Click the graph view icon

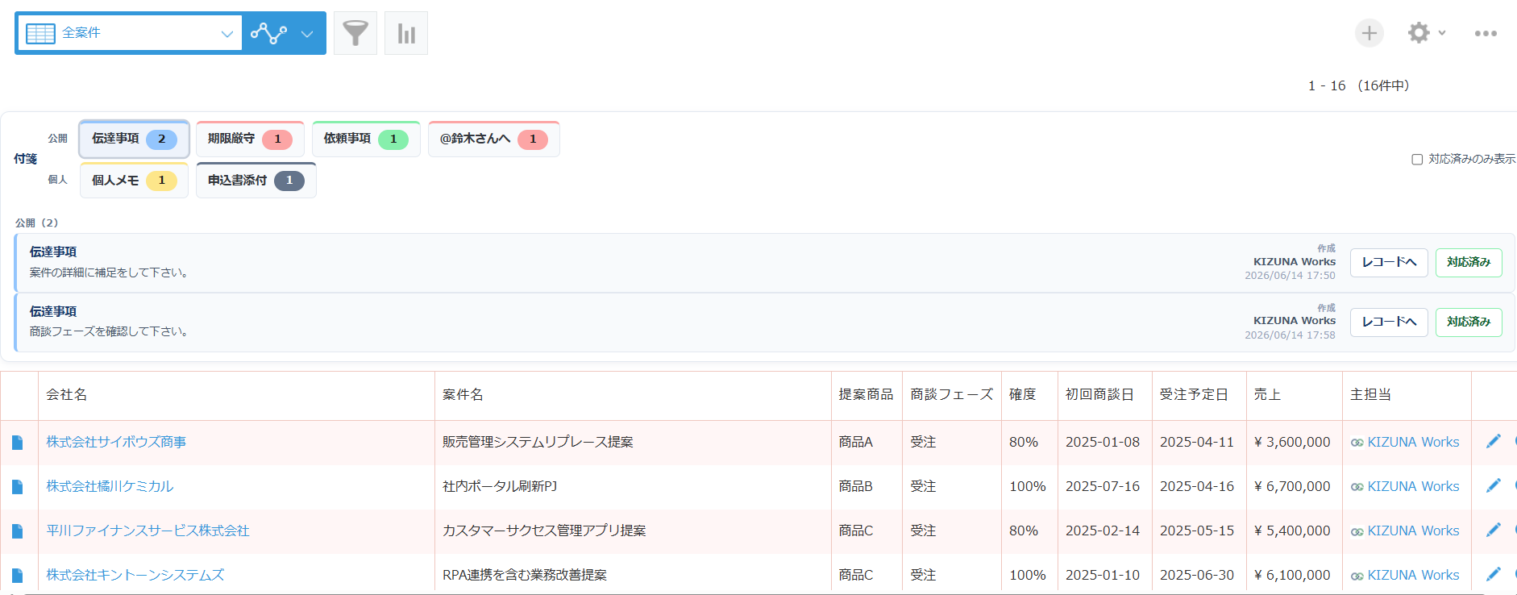(x=268, y=33)
